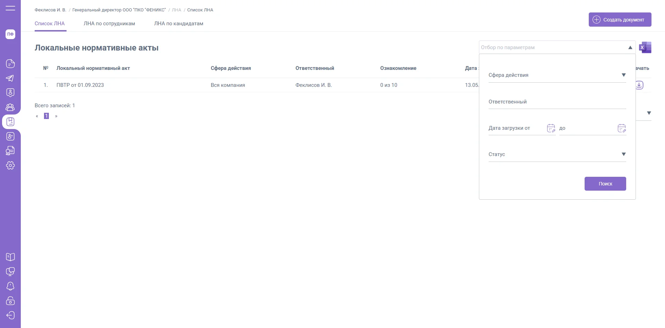This screenshot has height=328, width=665.
Task: Export list using the Excel icon
Action: (x=645, y=47)
